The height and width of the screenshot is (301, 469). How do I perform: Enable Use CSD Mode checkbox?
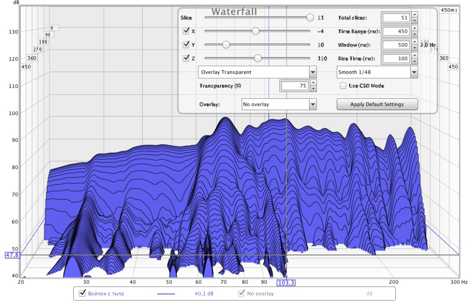coord(343,86)
